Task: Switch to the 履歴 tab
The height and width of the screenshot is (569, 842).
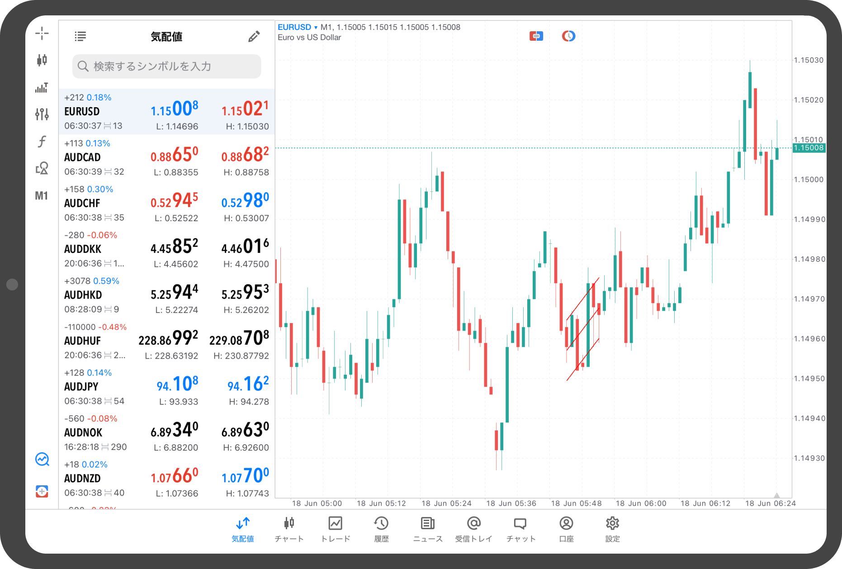Action: 381,530
